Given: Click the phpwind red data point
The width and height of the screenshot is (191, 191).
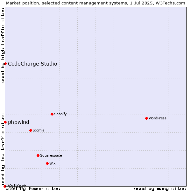Looking at the screenshot, I should (x=5, y=122).
